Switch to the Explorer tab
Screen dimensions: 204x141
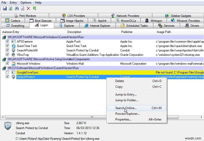coord(67,26)
